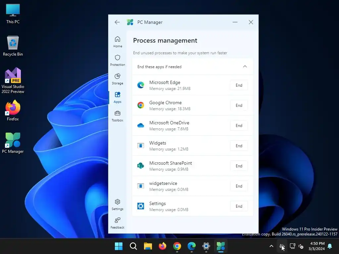Click the Microsoft SharePoint icon in the list
The height and width of the screenshot is (254, 339).
point(141,166)
